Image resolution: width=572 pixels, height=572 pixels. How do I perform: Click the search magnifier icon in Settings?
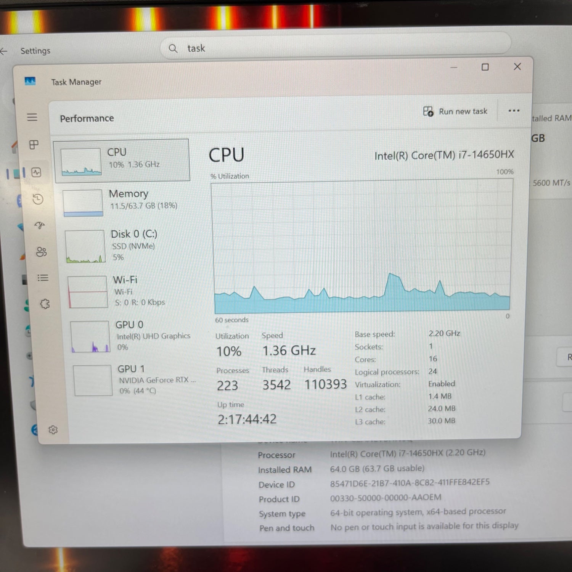click(x=173, y=48)
